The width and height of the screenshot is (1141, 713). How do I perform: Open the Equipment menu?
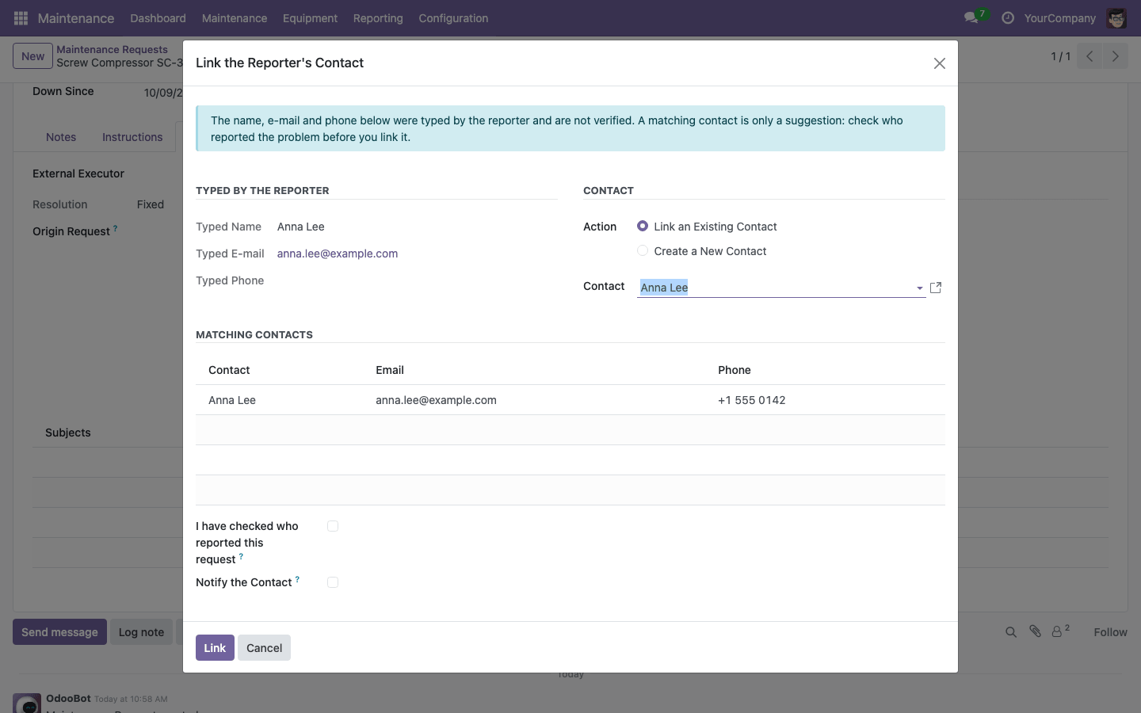[310, 18]
